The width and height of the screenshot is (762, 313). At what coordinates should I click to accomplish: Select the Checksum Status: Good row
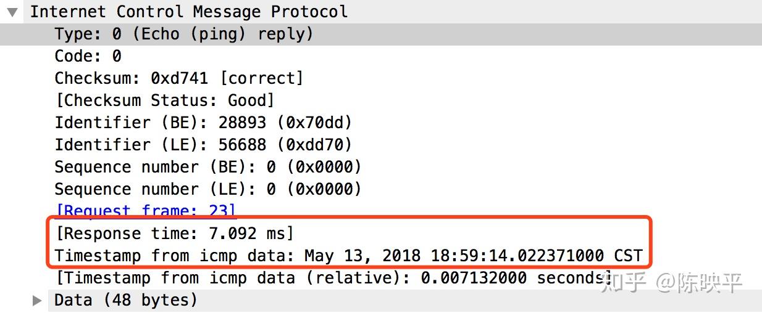point(164,100)
